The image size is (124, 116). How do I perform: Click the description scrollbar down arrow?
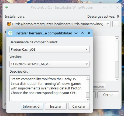(x=88, y=99)
